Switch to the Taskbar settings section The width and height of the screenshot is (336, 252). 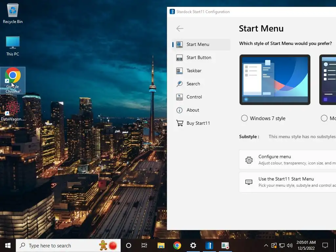click(201, 71)
